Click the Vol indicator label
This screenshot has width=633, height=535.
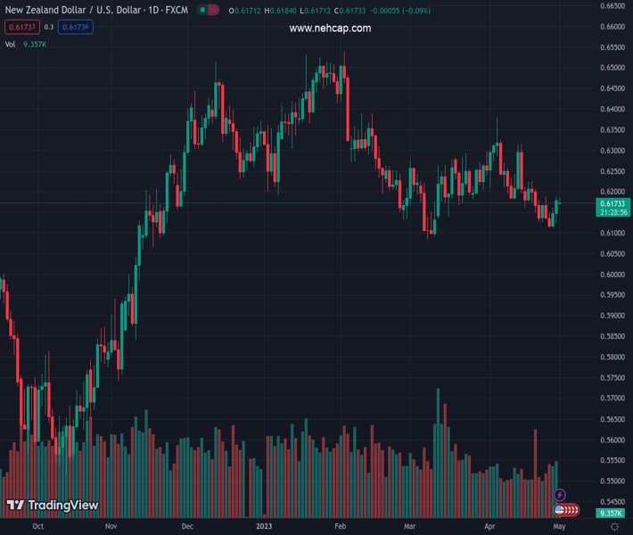click(11, 44)
